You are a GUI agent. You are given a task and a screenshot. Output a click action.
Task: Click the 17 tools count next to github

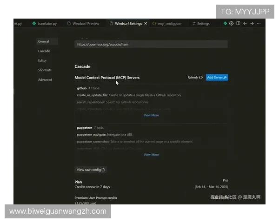click(x=94, y=88)
